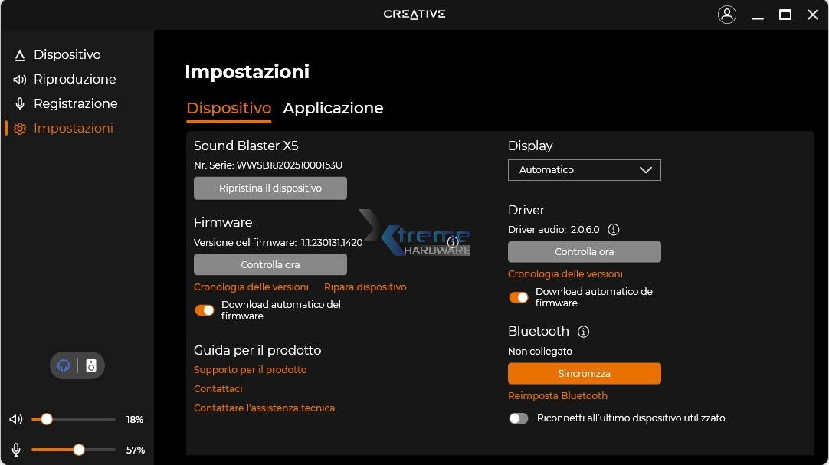Open the Display Automatico dropdown
Screen dimensions: 829x465
click(584, 169)
